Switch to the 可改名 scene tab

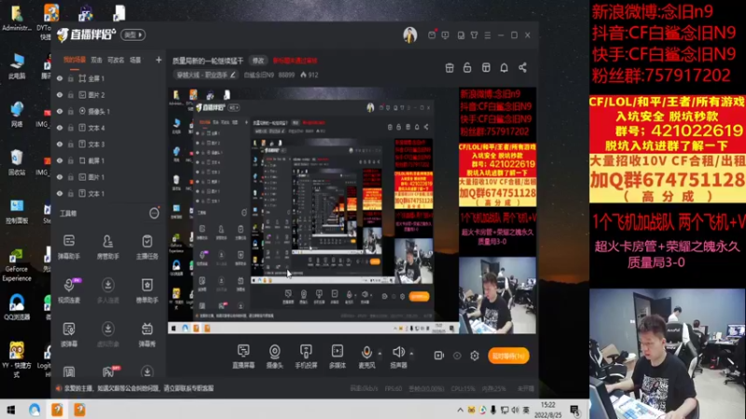point(116,60)
